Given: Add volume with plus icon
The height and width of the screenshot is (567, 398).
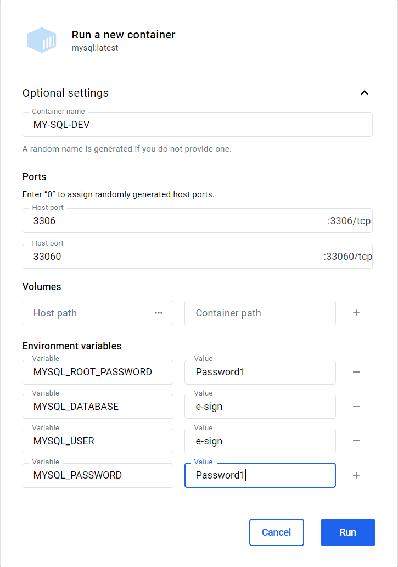Looking at the screenshot, I should (356, 313).
